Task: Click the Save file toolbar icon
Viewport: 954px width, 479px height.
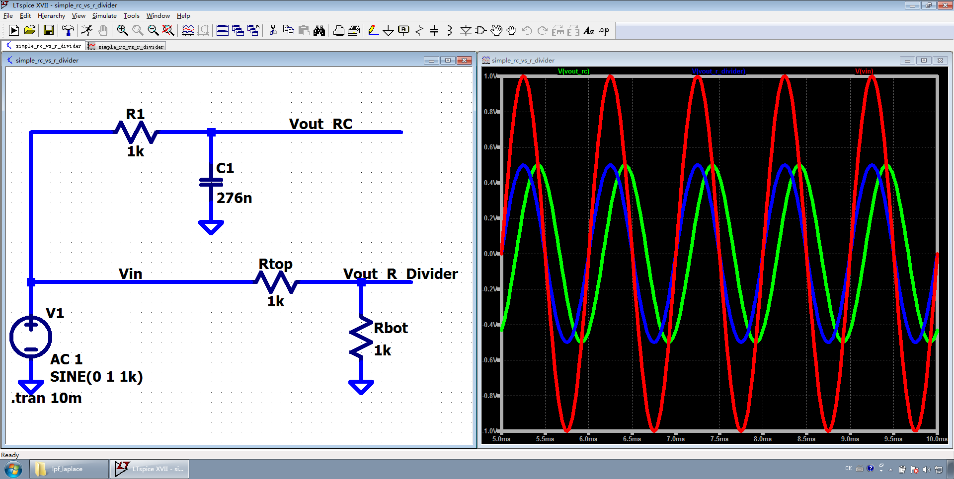Action: [49, 31]
